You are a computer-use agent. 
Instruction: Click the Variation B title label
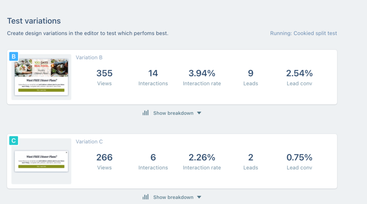click(x=89, y=57)
